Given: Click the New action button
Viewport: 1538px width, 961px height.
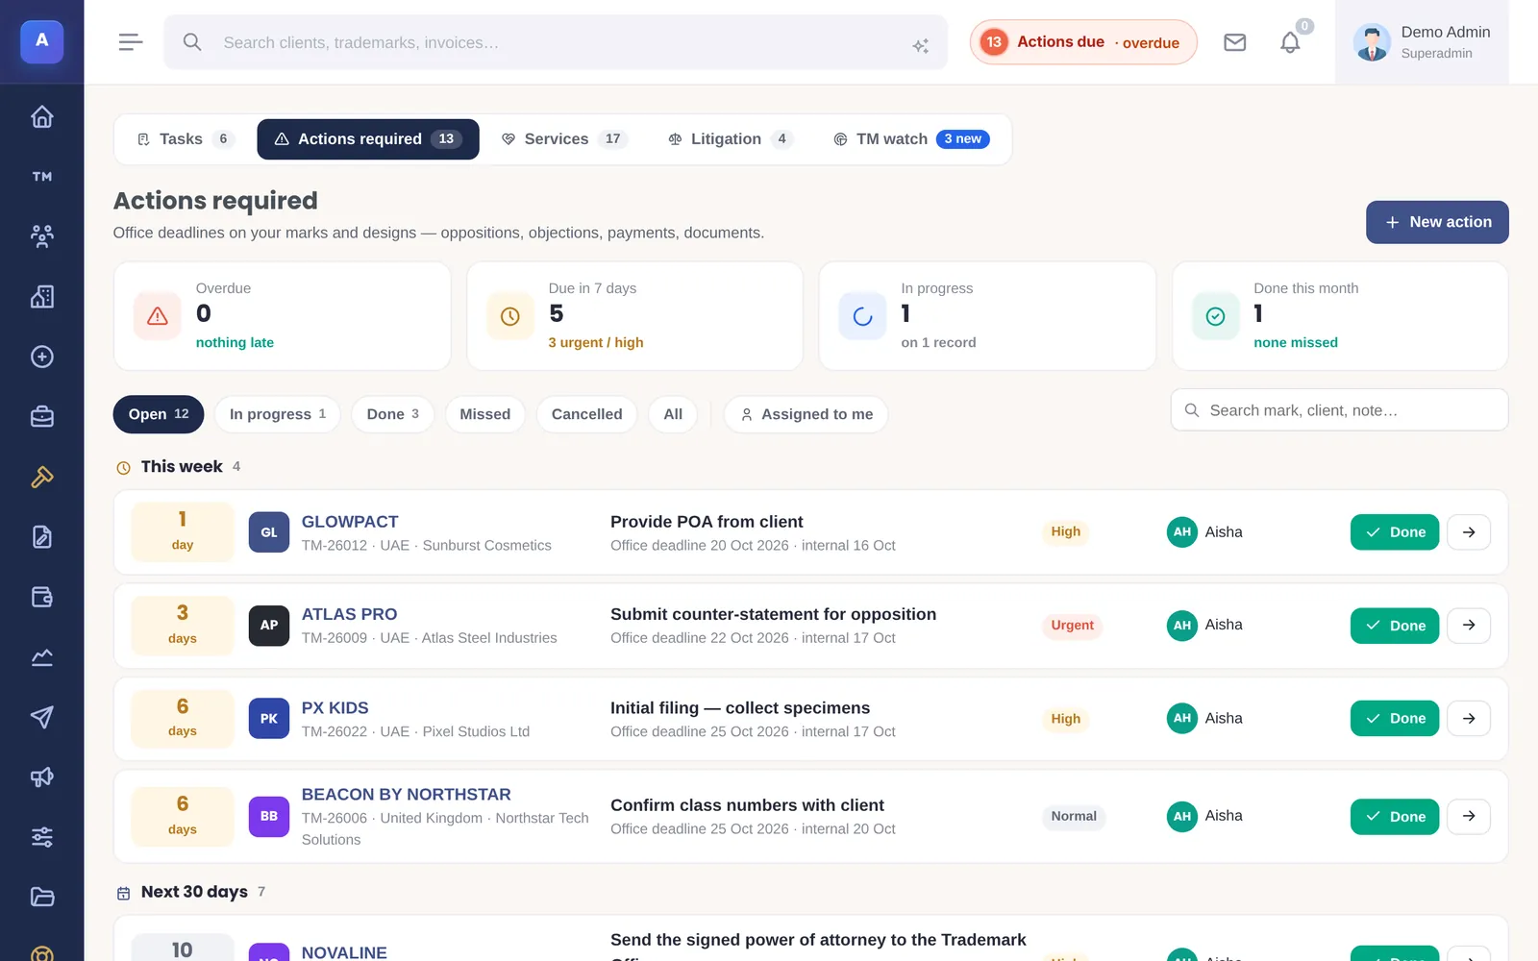Looking at the screenshot, I should pos(1437,222).
